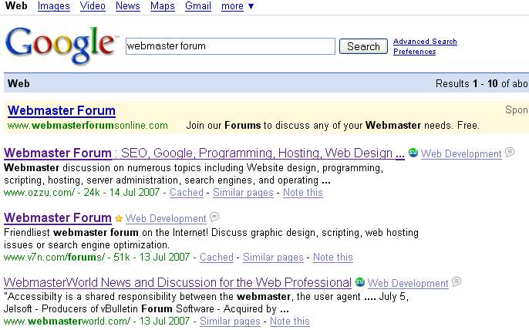The width and height of the screenshot is (529, 330).
Task: Open the Images tab
Action: pyautogui.click(x=54, y=6)
